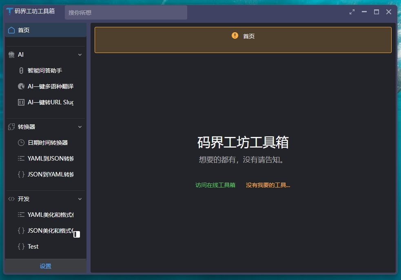The width and height of the screenshot is (401, 280).
Task: Toggle the sidebar collapse handle
Action: (77, 234)
